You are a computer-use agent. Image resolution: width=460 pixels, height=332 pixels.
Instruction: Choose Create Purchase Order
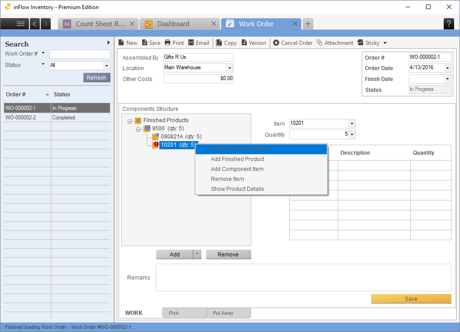[261, 149]
